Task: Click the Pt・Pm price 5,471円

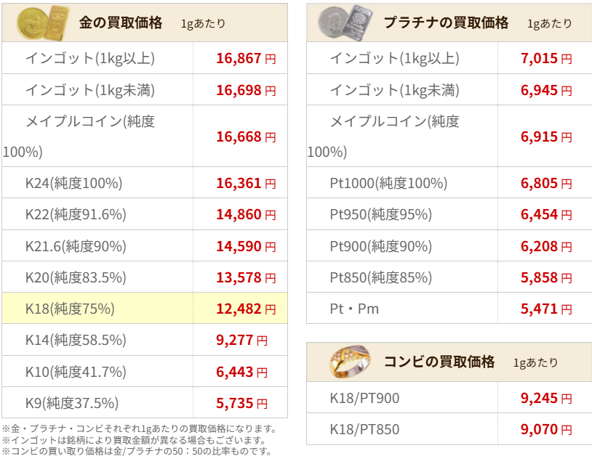Action: tap(546, 309)
